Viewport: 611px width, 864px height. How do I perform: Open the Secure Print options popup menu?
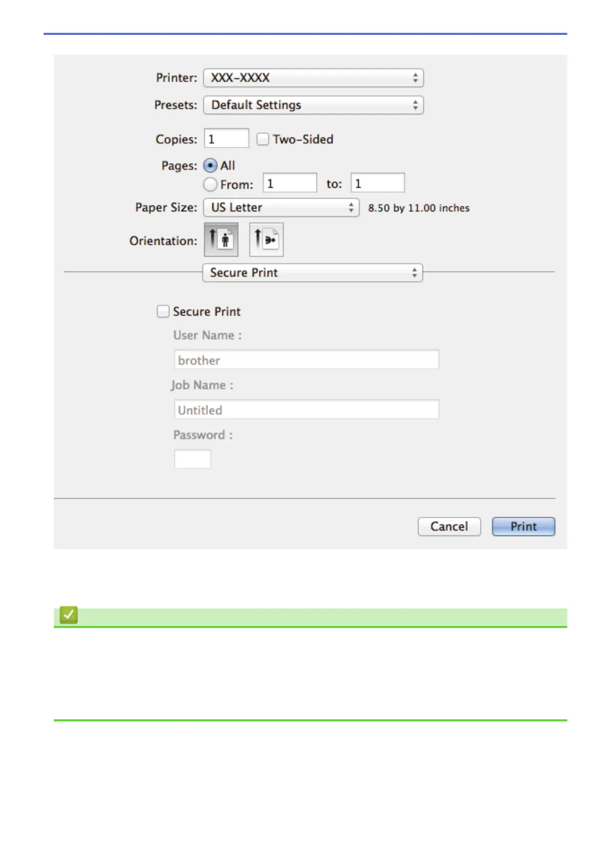(313, 273)
